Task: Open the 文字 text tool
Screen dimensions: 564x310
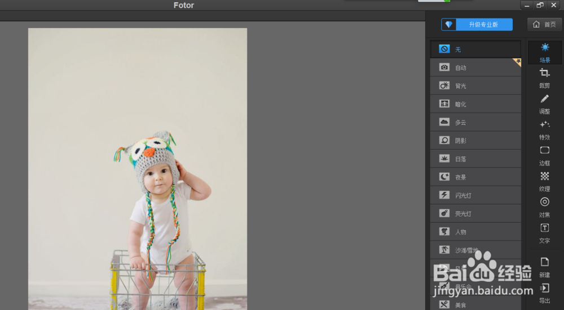Action: (545, 233)
